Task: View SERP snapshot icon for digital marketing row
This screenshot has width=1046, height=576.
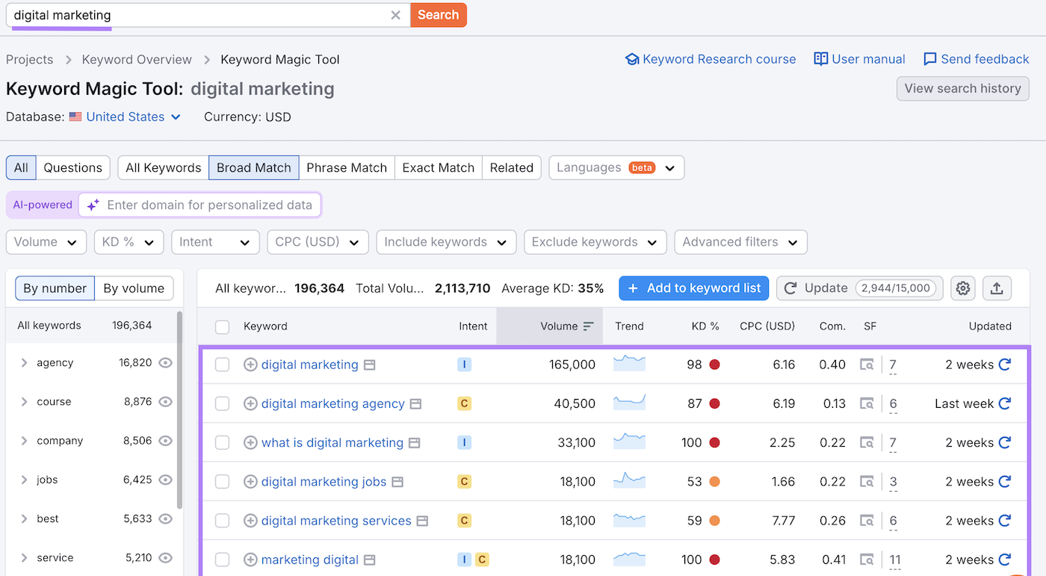Action: pyautogui.click(x=867, y=365)
